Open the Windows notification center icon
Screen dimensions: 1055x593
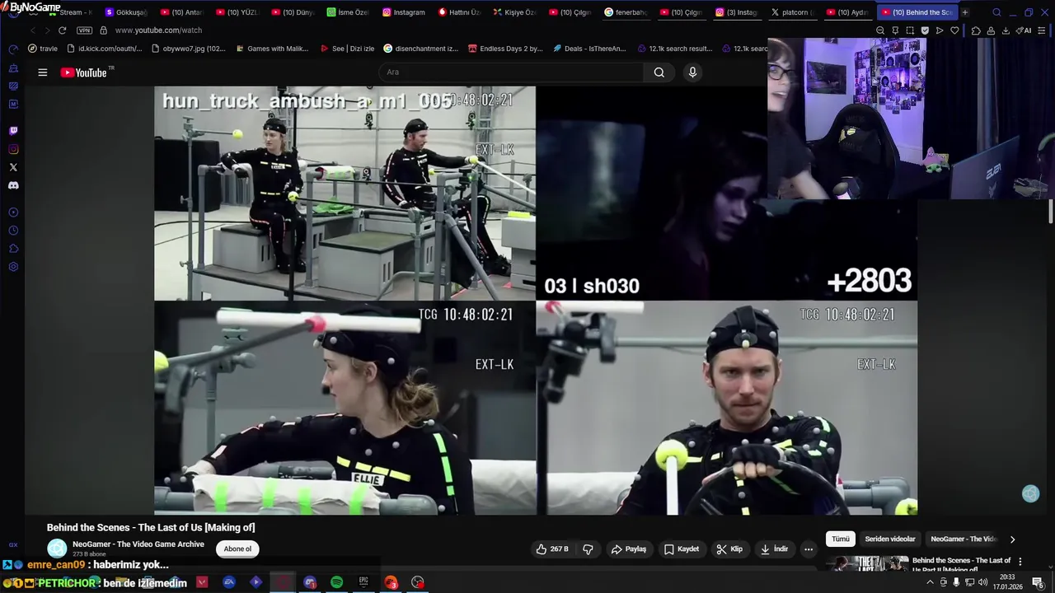[1038, 582]
